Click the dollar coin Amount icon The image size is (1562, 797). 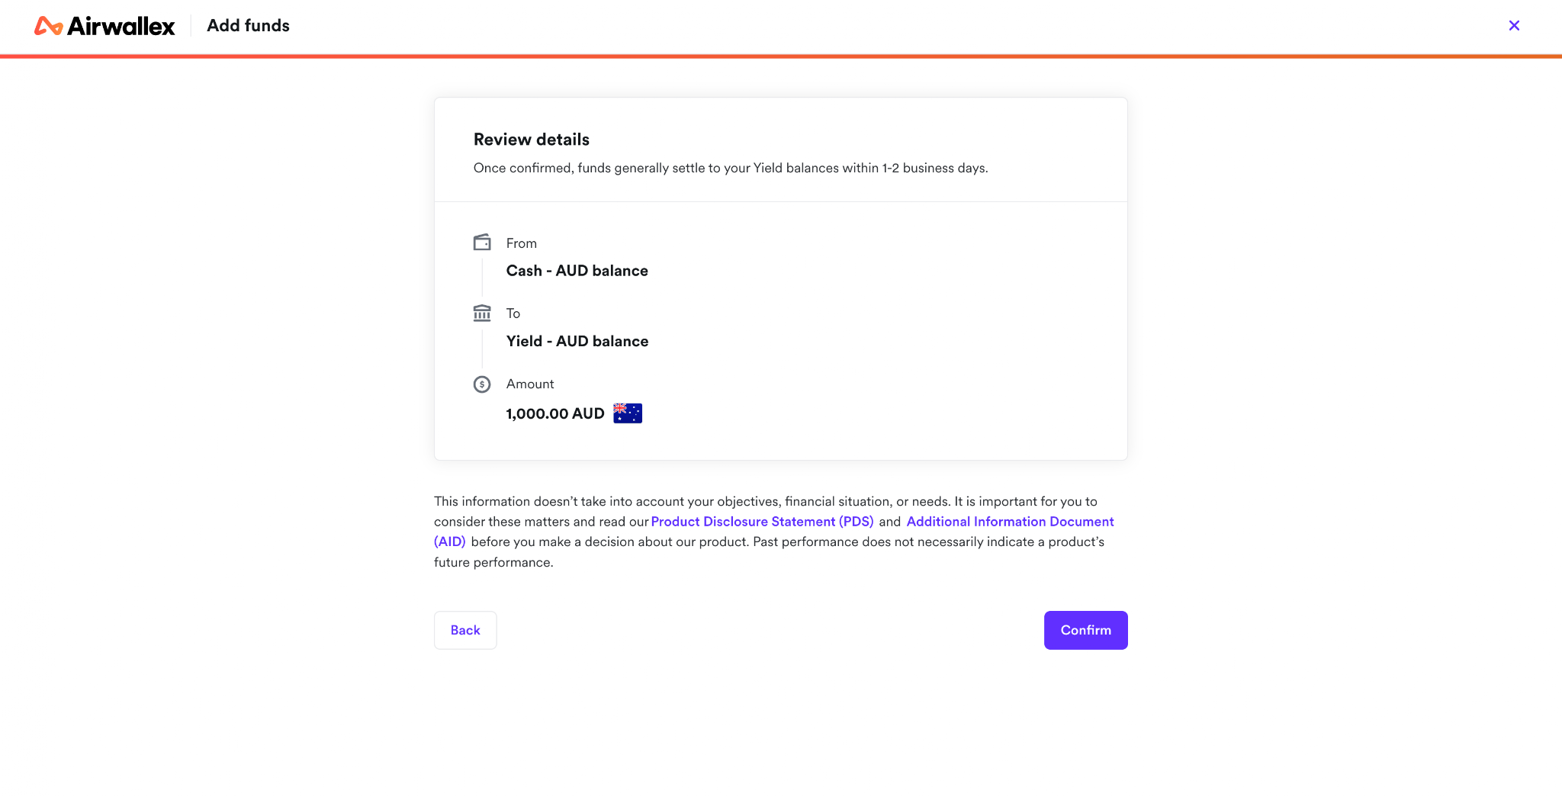click(482, 384)
